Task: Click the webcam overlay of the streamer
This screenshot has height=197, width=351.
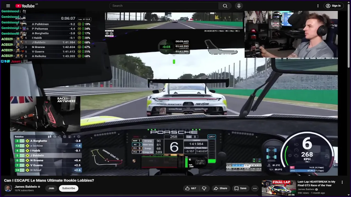Action: coord(291,34)
